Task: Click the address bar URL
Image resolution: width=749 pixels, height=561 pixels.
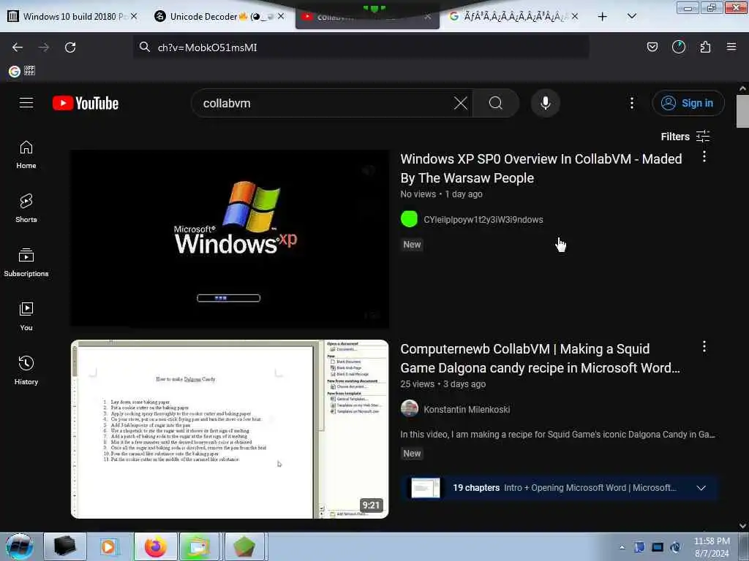Action: tap(361, 47)
